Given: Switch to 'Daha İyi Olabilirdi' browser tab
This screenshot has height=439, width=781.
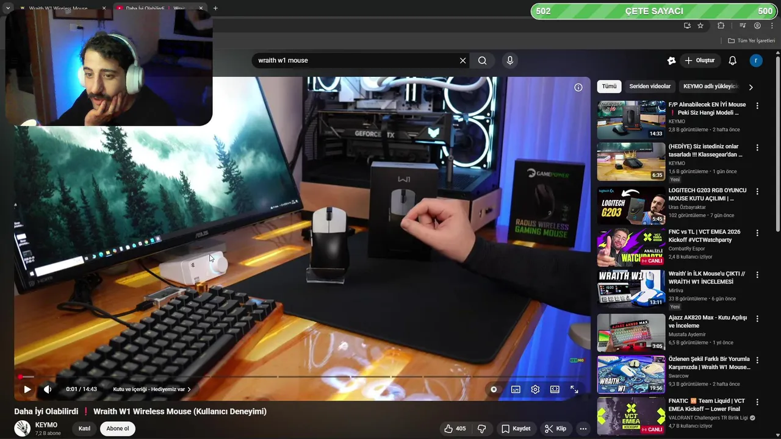Looking at the screenshot, I should coord(159,9).
